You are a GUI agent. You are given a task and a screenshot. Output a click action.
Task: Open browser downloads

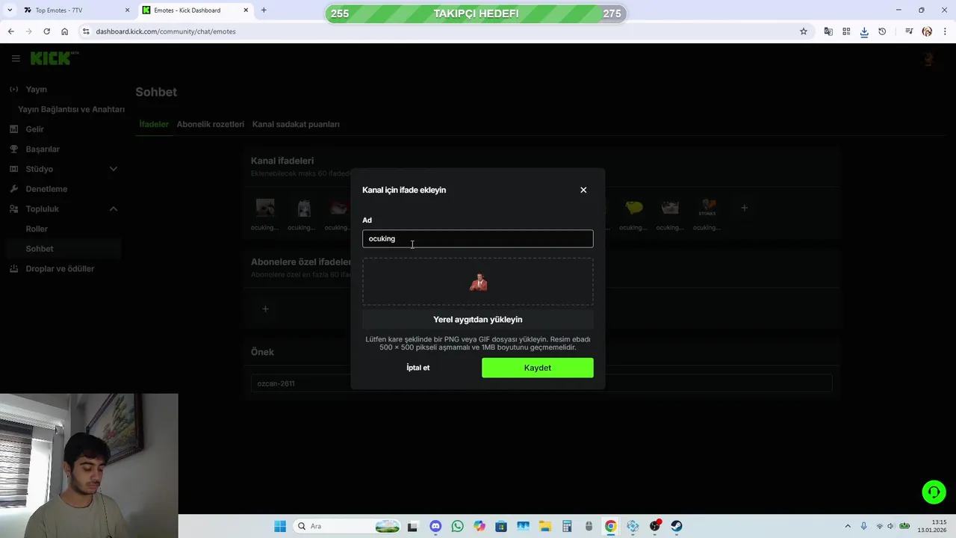click(864, 31)
